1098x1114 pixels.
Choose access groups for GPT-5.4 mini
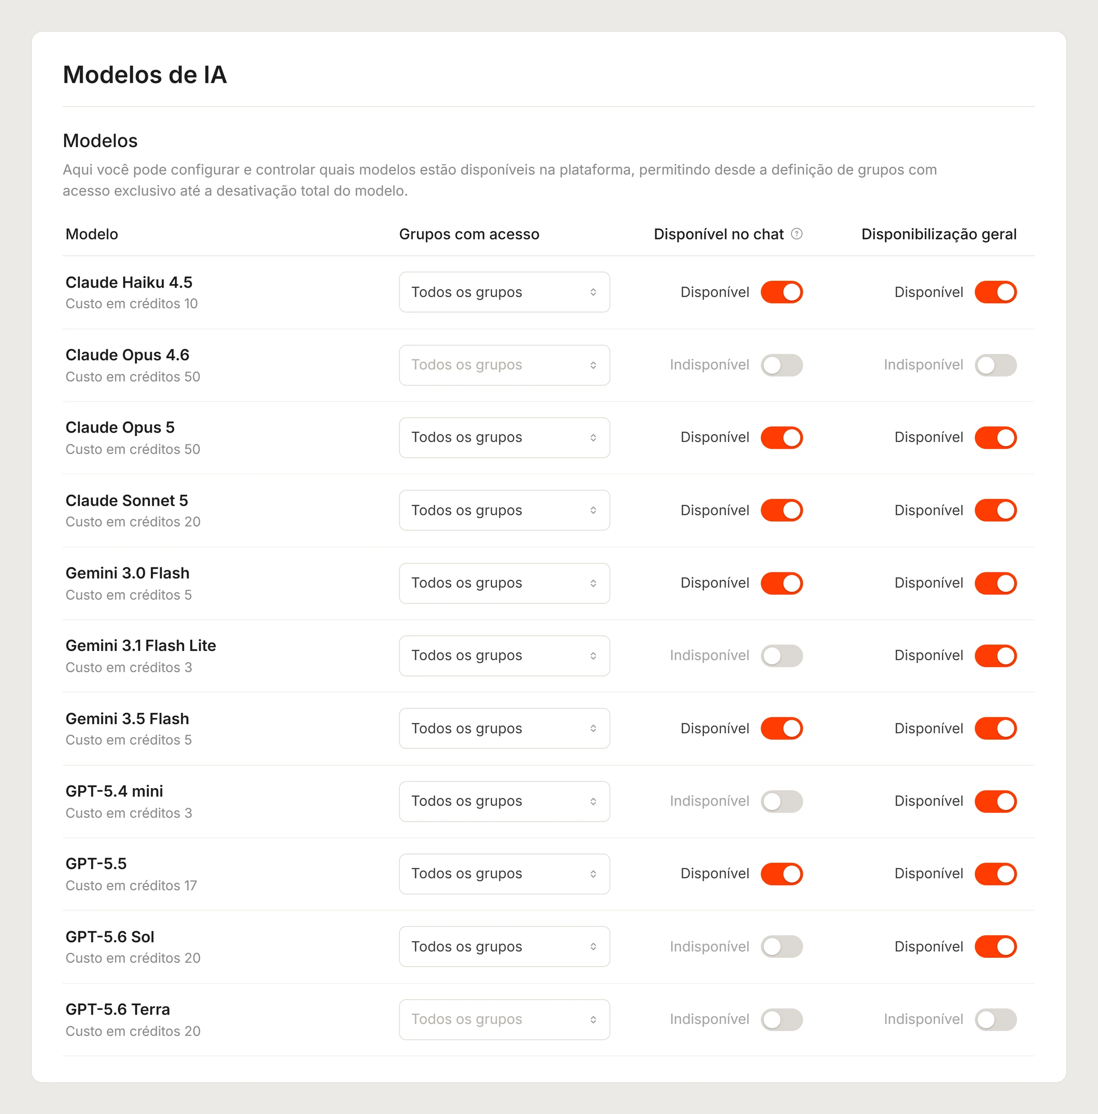pos(504,802)
